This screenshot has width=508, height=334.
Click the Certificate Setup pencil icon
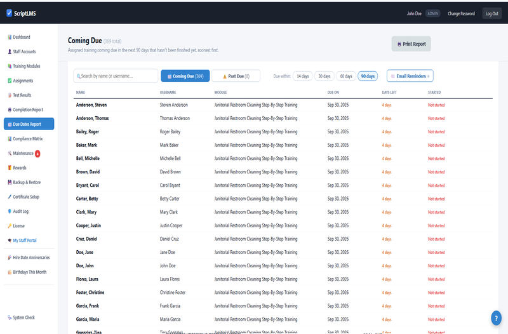point(10,197)
